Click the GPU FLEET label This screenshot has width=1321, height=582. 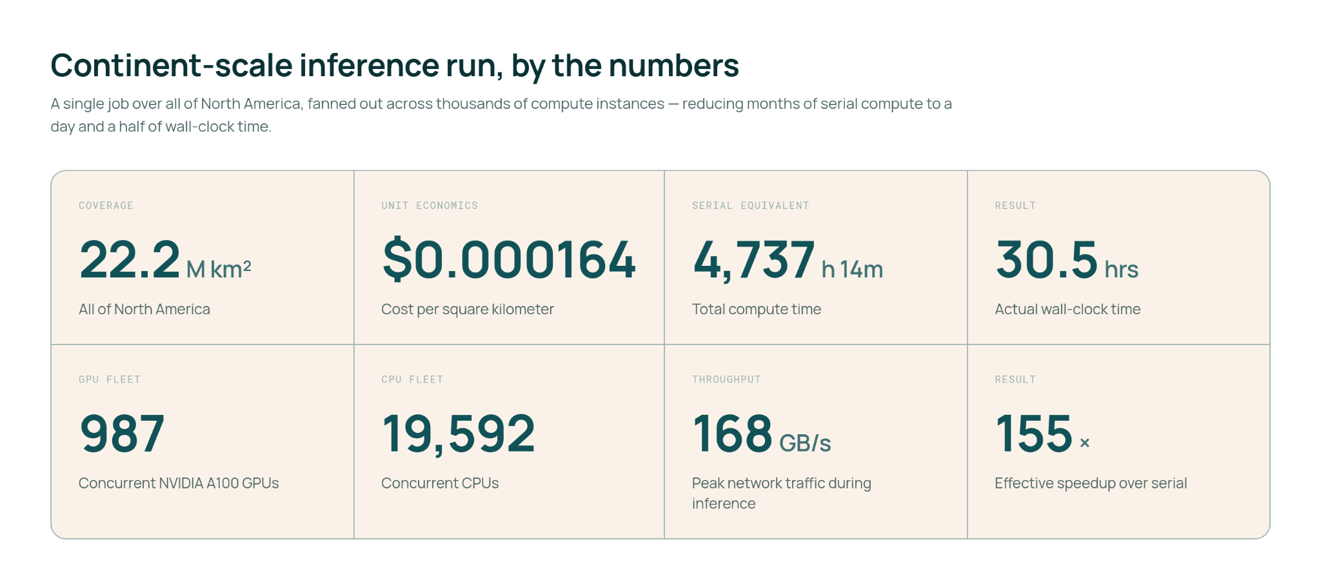coord(110,379)
